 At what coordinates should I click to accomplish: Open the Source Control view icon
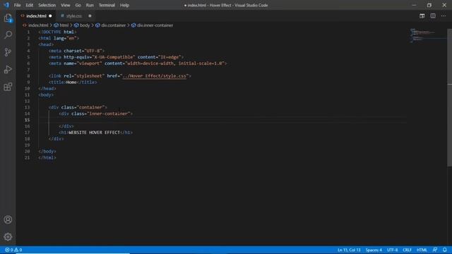click(x=8, y=52)
